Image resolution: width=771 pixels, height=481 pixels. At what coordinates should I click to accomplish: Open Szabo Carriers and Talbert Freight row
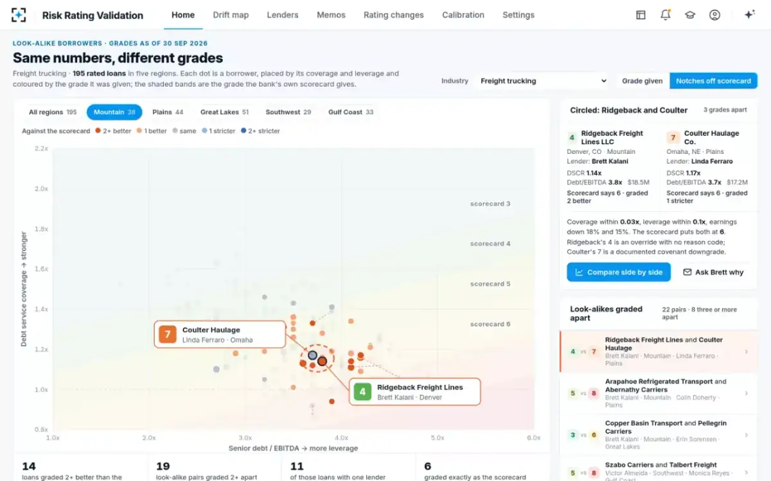pyautogui.click(x=659, y=468)
